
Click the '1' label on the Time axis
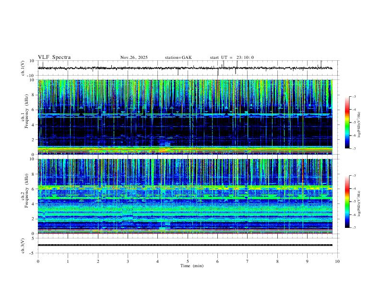pyautogui.click(x=68, y=261)
